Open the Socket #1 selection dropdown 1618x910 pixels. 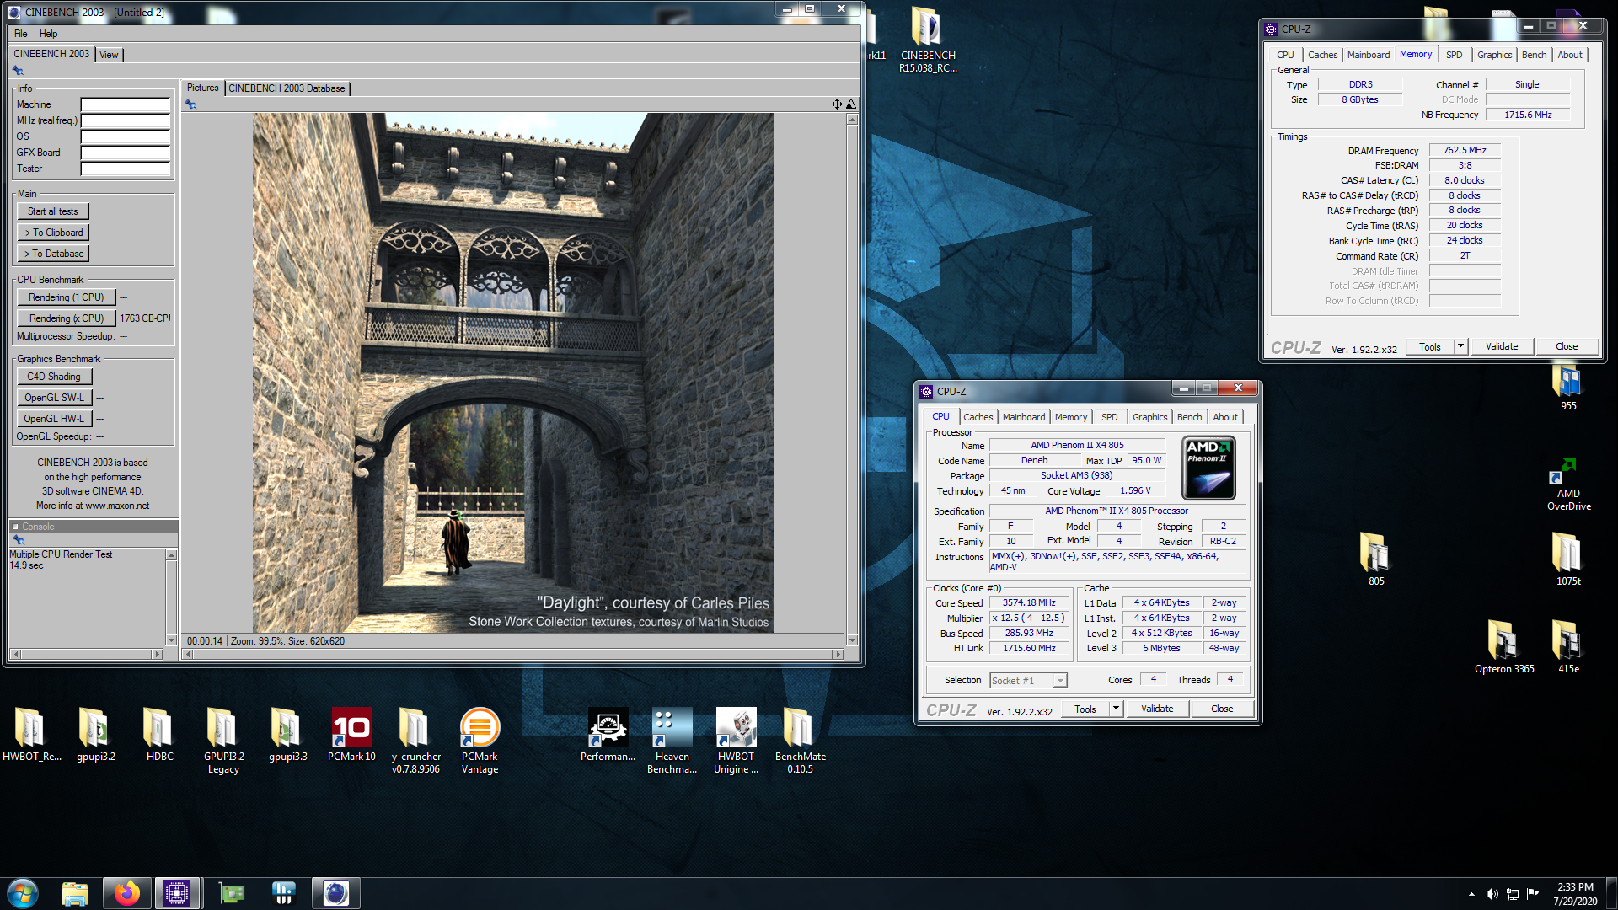[1028, 680]
